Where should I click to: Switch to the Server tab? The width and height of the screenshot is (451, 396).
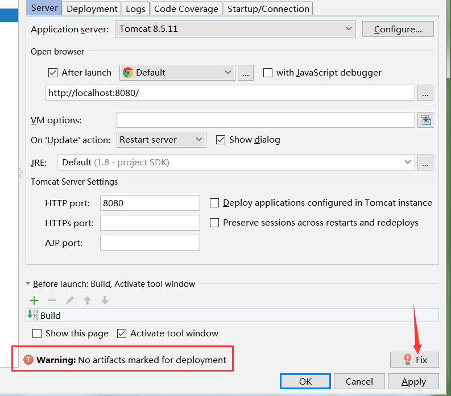44,8
